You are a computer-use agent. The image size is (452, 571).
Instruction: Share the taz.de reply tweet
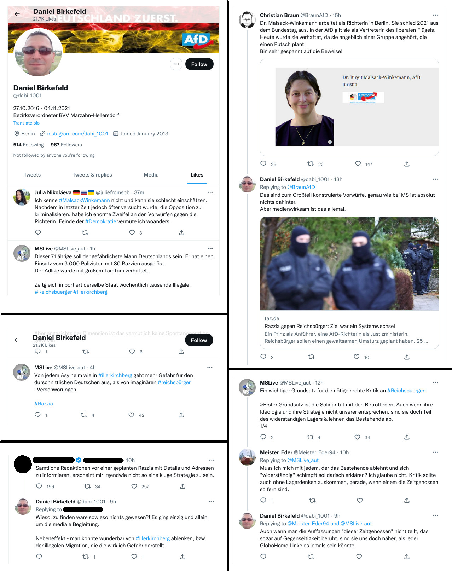[x=407, y=357]
